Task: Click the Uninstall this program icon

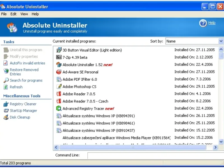Action: tap(6, 50)
